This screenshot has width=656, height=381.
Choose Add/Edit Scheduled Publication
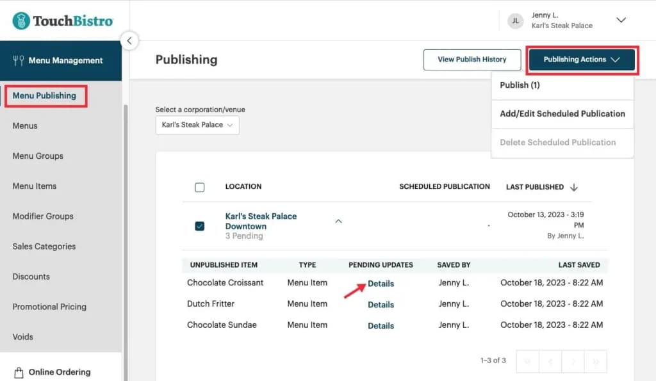click(x=562, y=114)
